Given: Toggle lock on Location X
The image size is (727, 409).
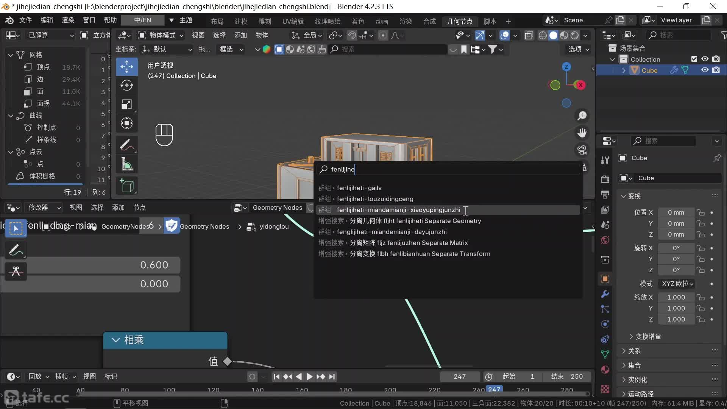Looking at the screenshot, I should tap(701, 212).
